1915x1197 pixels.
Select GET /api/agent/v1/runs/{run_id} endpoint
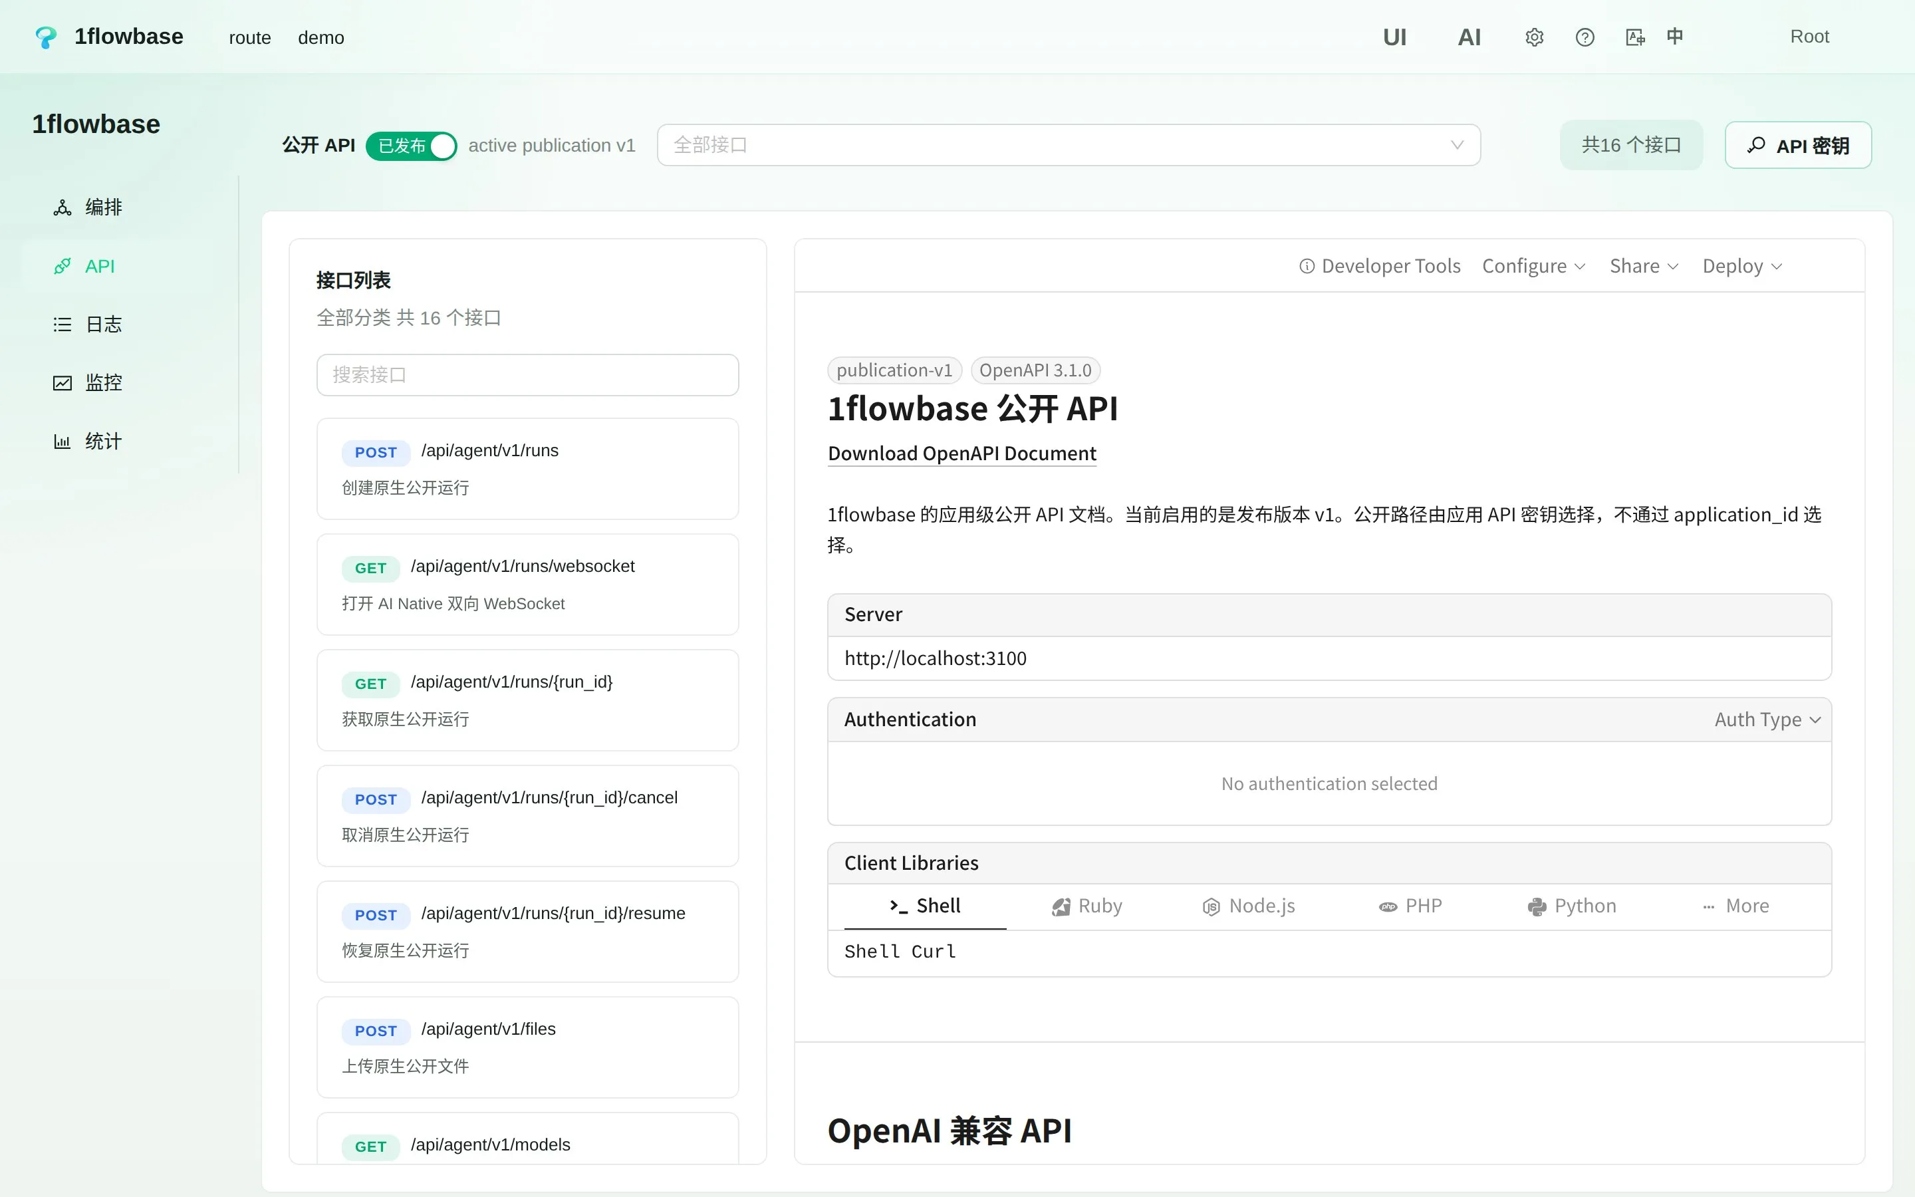point(528,700)
